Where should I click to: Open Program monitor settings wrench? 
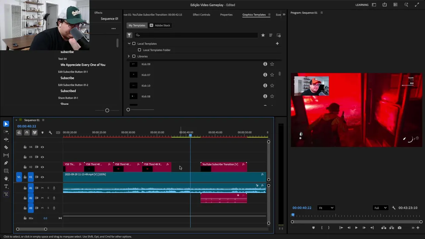click(394, 208)
